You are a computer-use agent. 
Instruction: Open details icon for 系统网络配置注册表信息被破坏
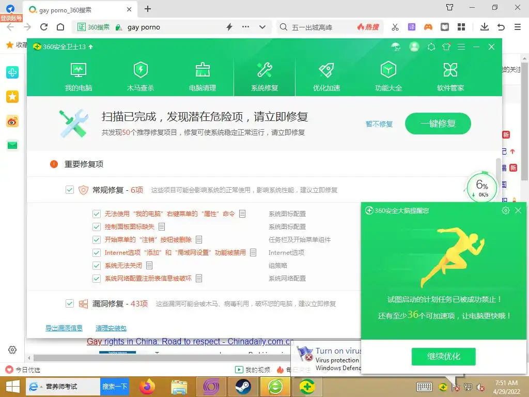click(x=199, y=279)
